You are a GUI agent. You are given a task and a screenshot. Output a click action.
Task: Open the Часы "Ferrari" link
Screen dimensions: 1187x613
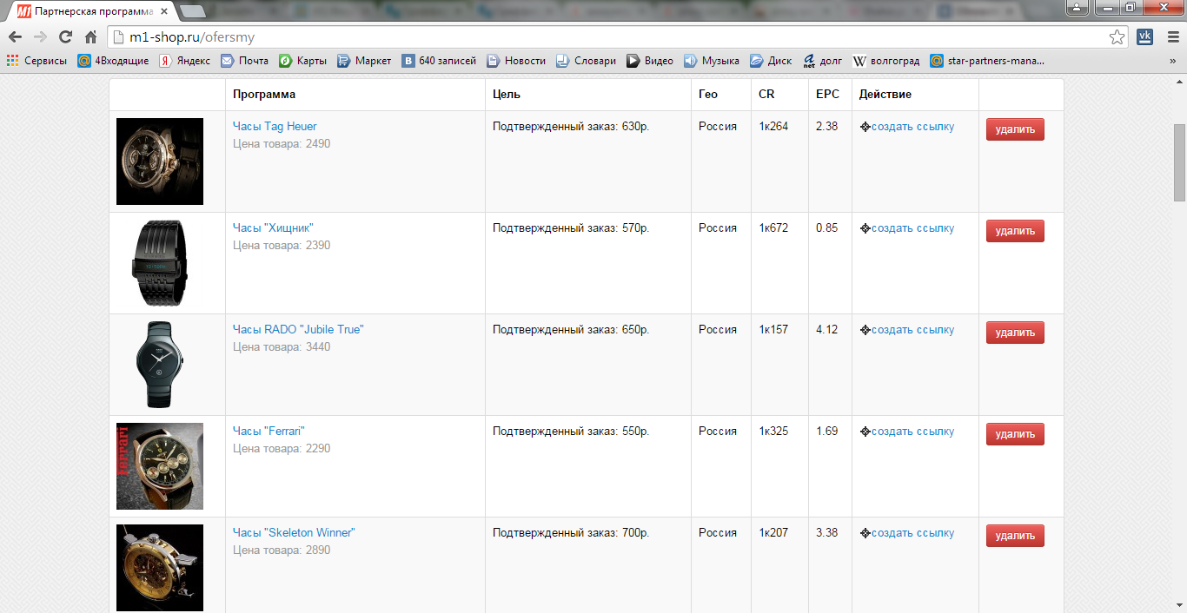[x=269, y=431]
